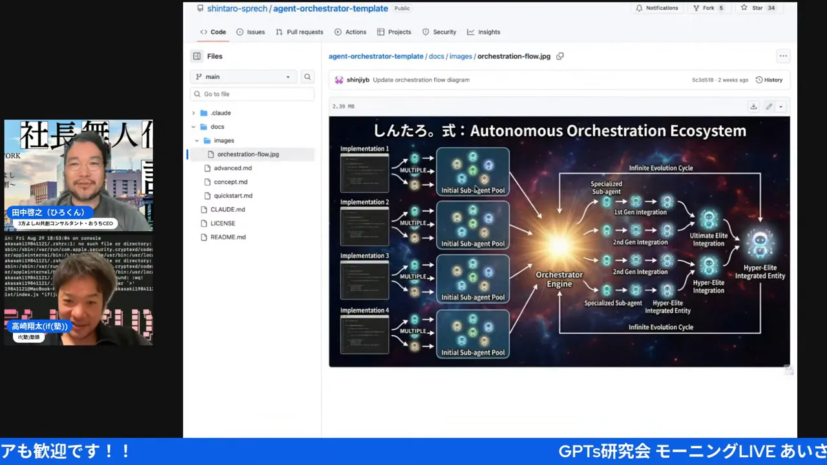Select README.md in the file tree
827x465 pixels.
[227, 237]
